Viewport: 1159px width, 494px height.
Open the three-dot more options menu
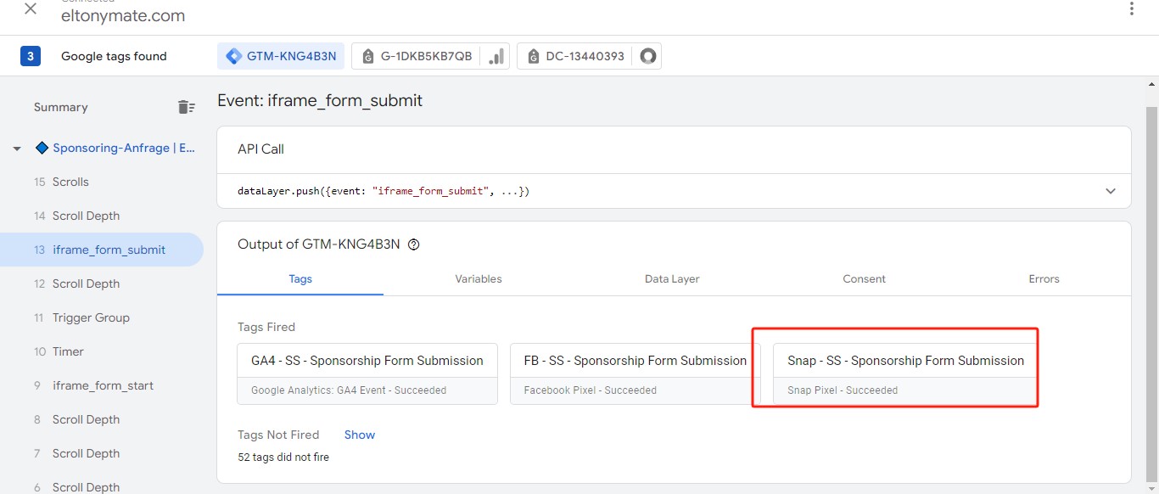click(1131, 9)
